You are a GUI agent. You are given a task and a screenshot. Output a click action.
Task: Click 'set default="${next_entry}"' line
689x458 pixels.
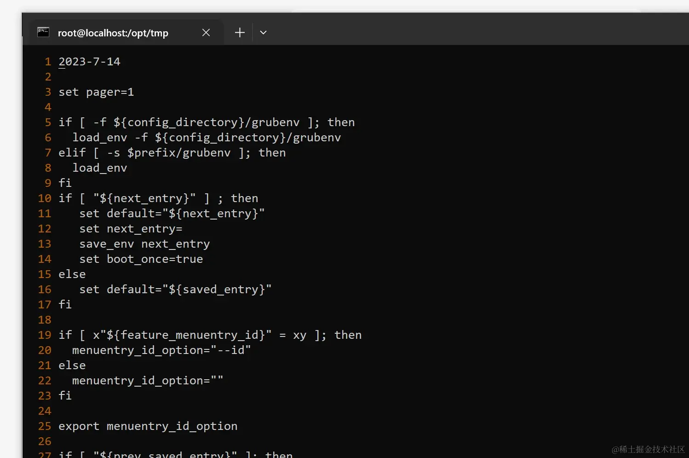click(172, 214)
